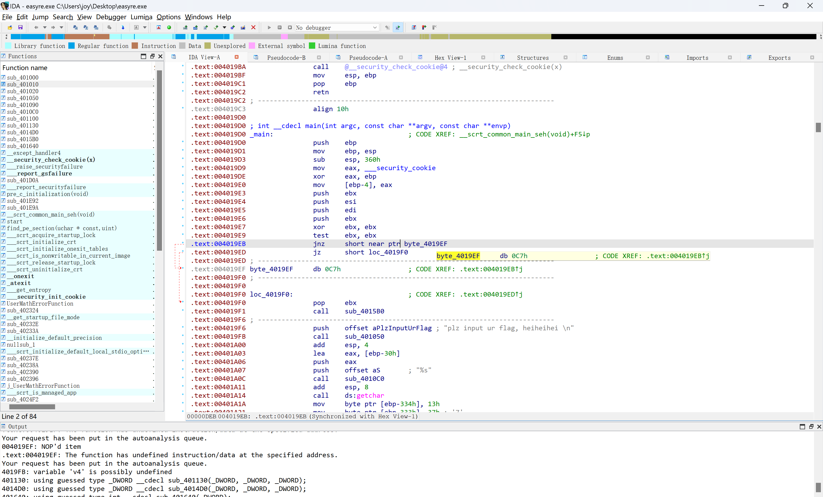Click the add breakpoint red-dot plus icon

pos(424,28)
